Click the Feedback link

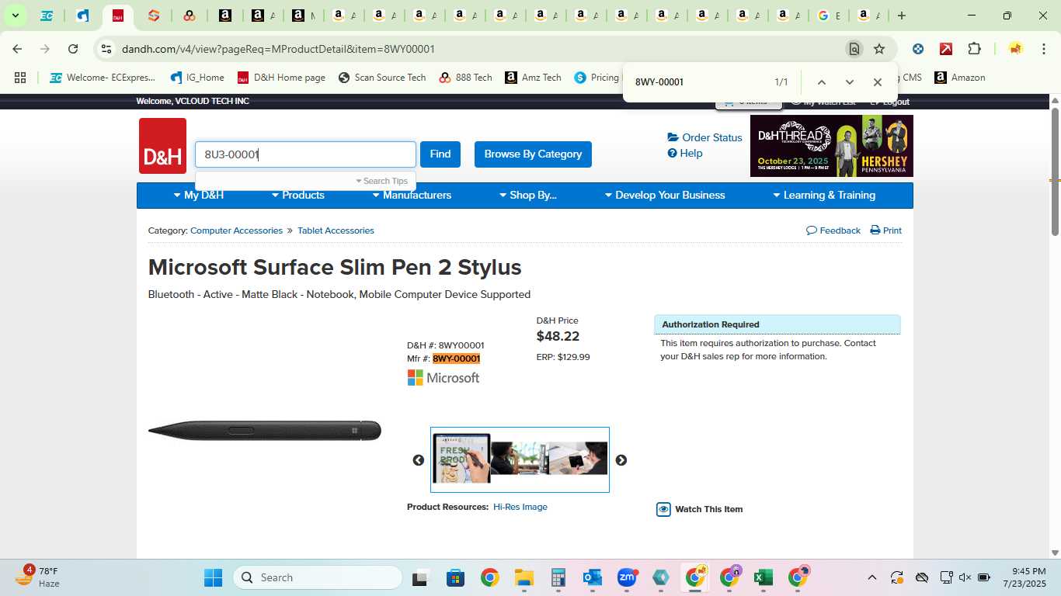pyautogui.click(x=833, y=230)
